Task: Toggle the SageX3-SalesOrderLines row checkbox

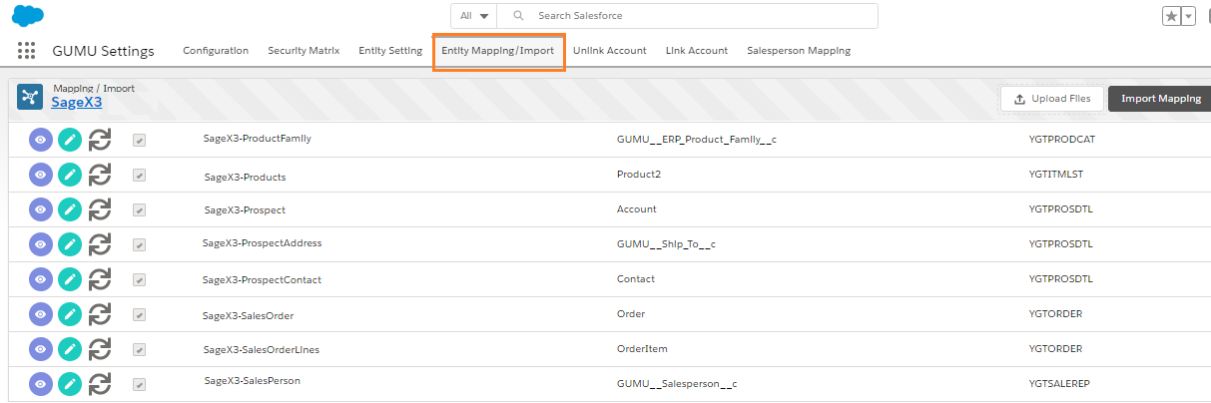Action: tap(140, 350)
